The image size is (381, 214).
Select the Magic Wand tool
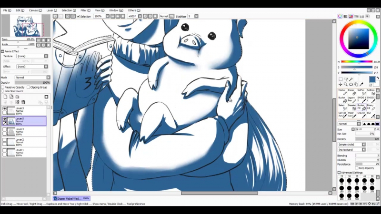tap(351, 79)
